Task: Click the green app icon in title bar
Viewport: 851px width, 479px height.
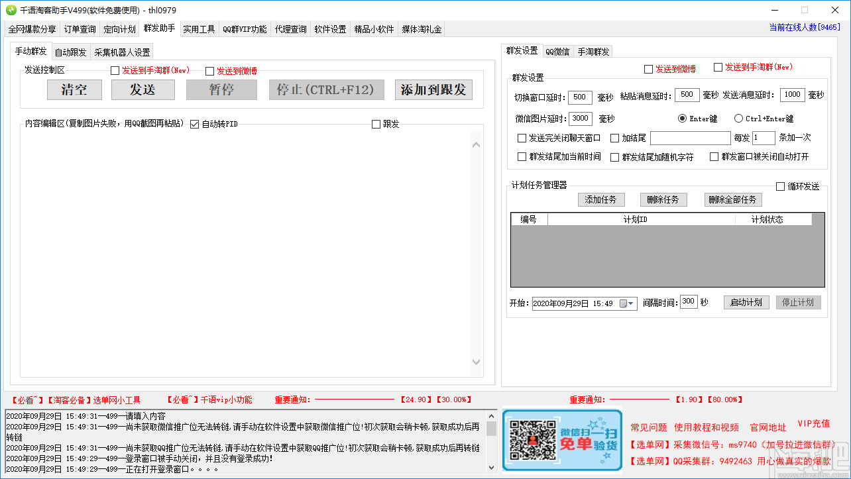Action: coord(11,11)
